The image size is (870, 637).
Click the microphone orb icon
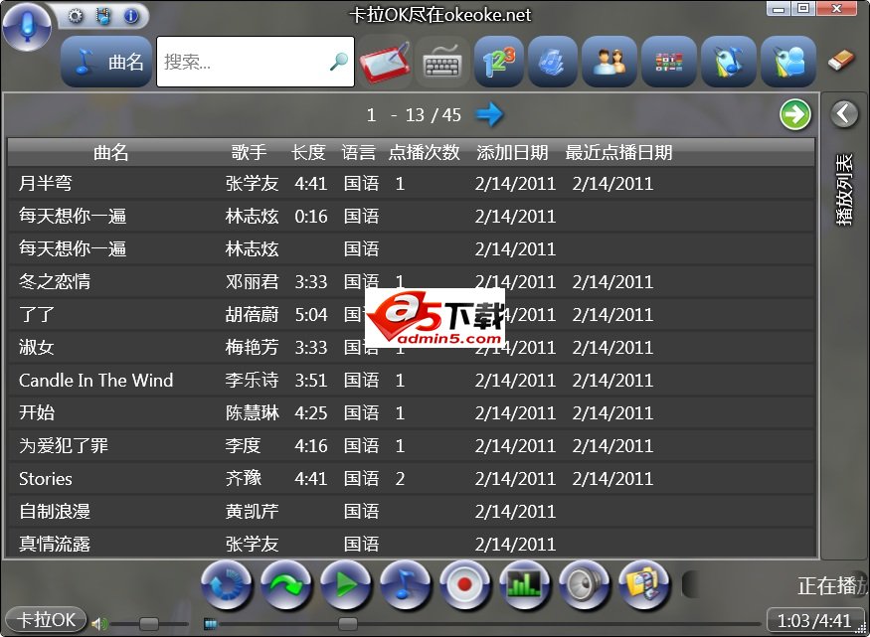tap(27, 26)
